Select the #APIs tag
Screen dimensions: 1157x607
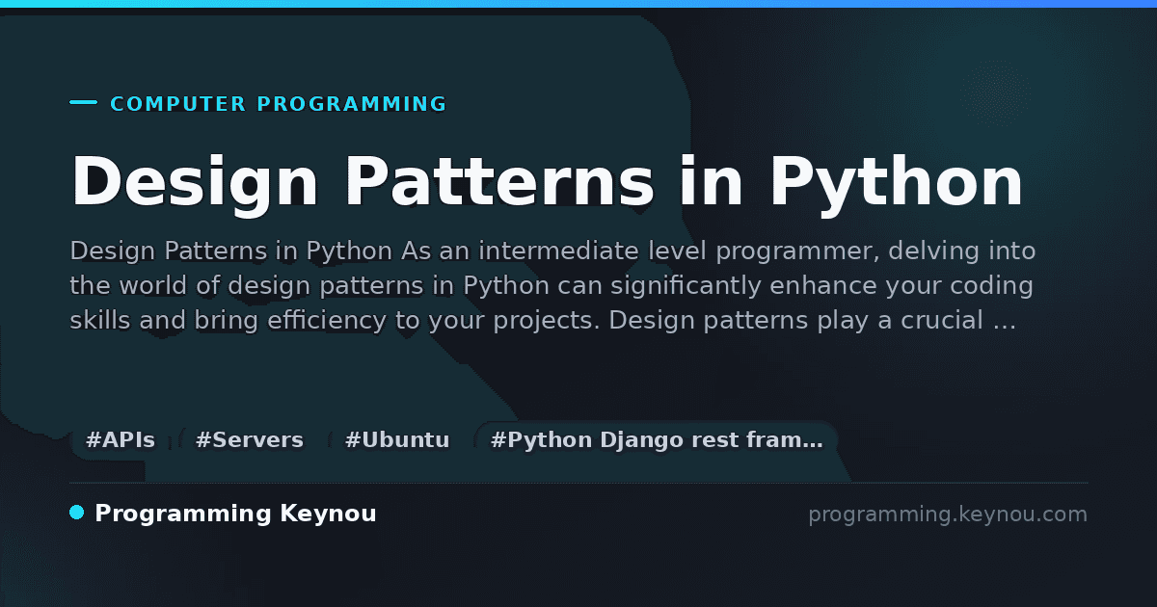click(x=121, y=440)
